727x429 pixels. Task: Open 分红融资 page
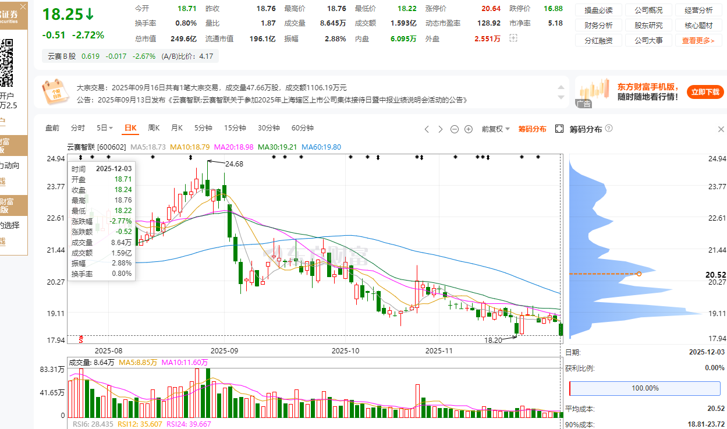(598, 41)
